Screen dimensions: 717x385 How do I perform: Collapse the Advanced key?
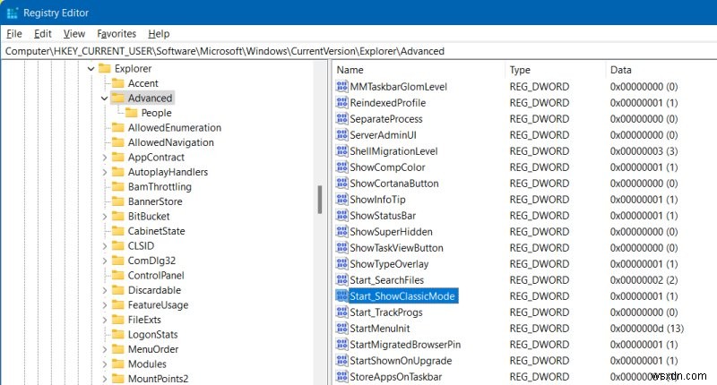click(104, 98)
